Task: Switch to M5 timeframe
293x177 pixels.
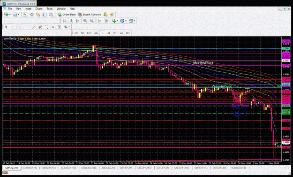Action: (83, 33)
